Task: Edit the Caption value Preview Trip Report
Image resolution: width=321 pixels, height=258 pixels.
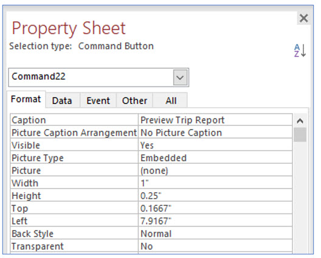Action: click(x=215, y=120)
